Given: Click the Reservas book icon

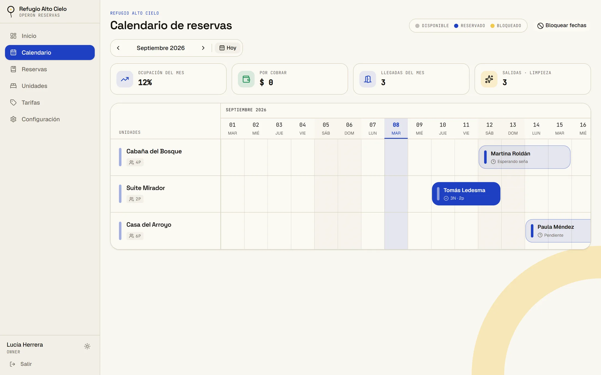Looking at the screenshot, I should 13,69.
